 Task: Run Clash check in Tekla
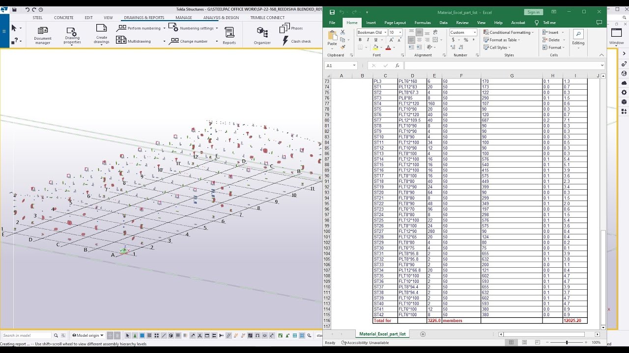pyautogui.click(x=296, y=41)
